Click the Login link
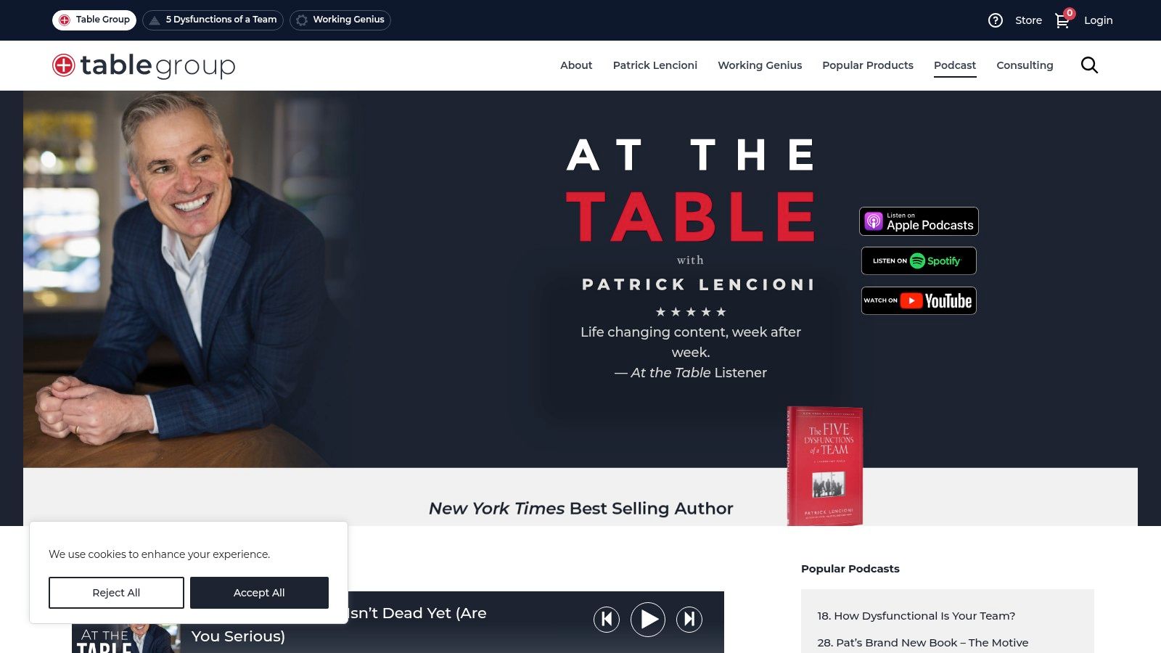 (1098, 20)
